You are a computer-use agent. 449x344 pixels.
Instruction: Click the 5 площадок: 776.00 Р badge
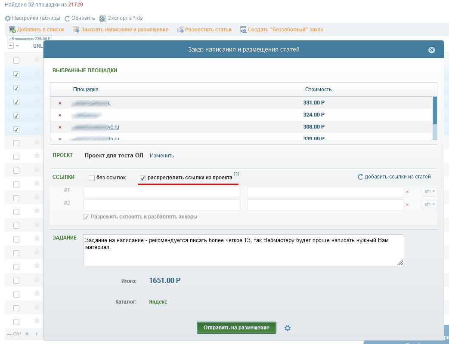(x=29, y=39)
